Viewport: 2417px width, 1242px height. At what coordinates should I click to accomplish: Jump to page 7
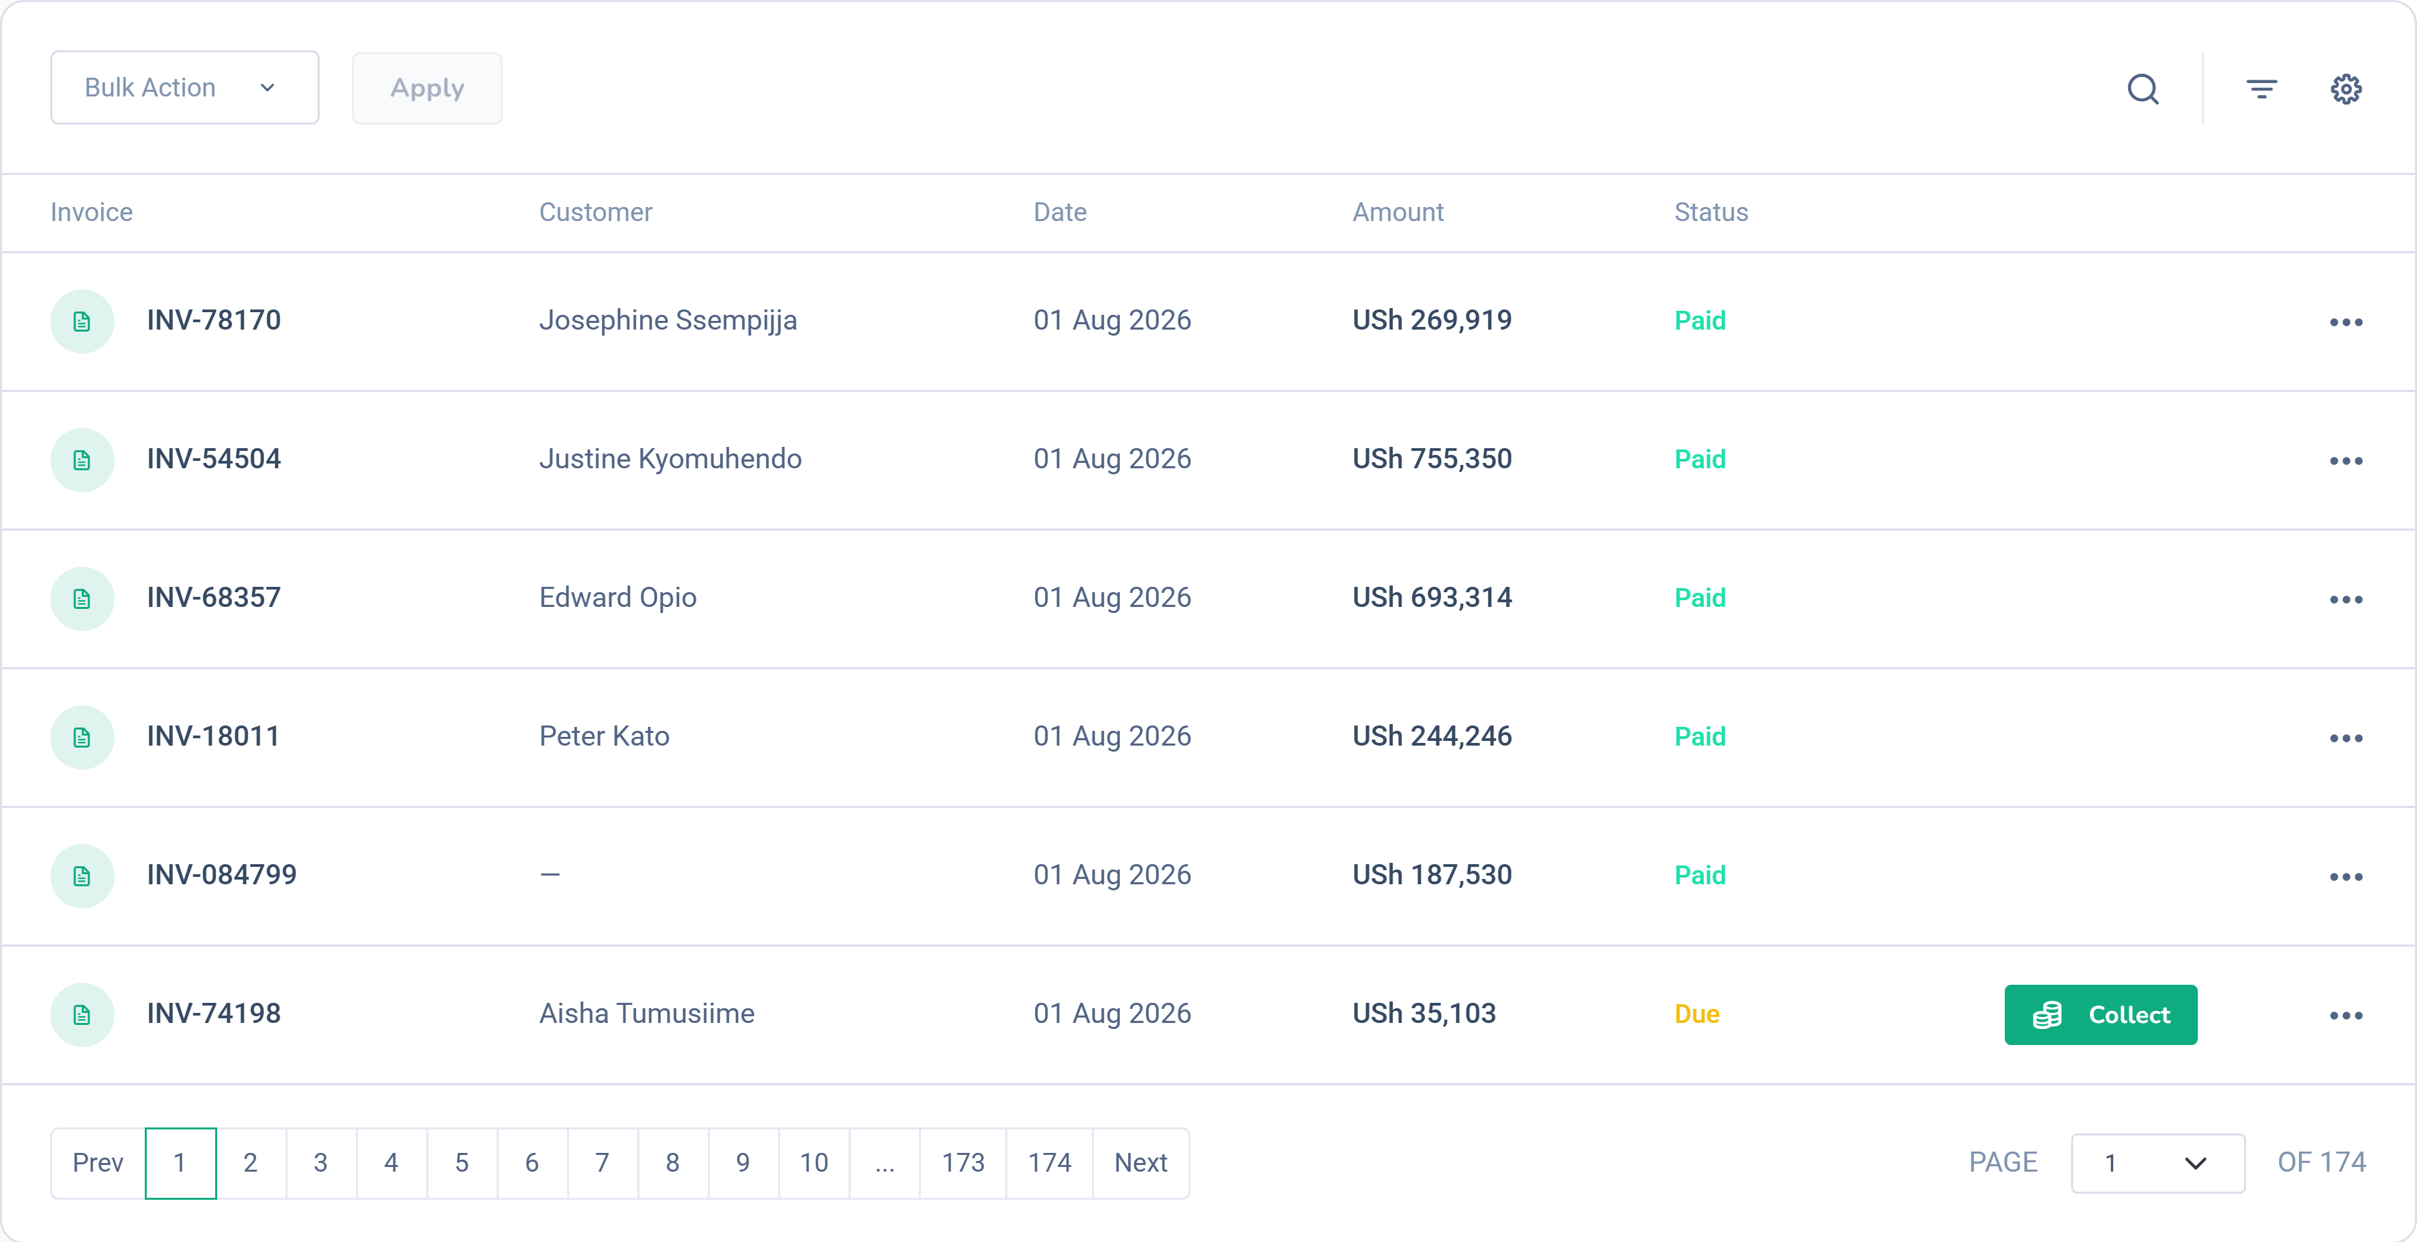click(x=603, y=1163)
